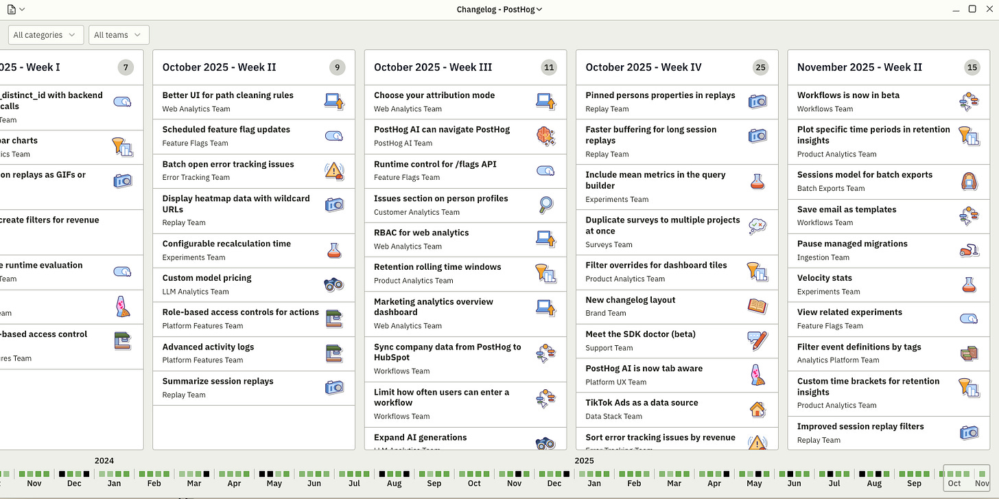
Task: Click toggle icon next to Scheduled feature flag updates
Action: [x=334, y=136]
